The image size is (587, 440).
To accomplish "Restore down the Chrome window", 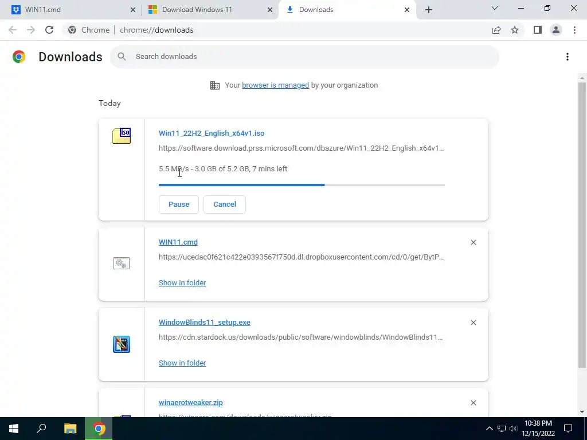I will coord(547,8).
